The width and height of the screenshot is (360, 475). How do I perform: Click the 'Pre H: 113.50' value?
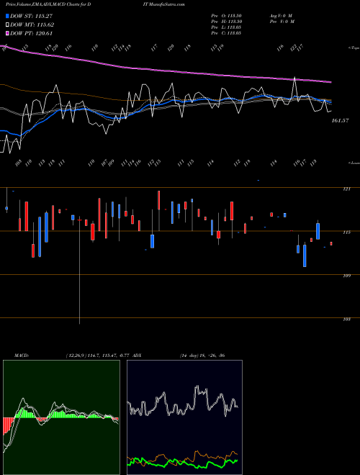pos(226,22)
